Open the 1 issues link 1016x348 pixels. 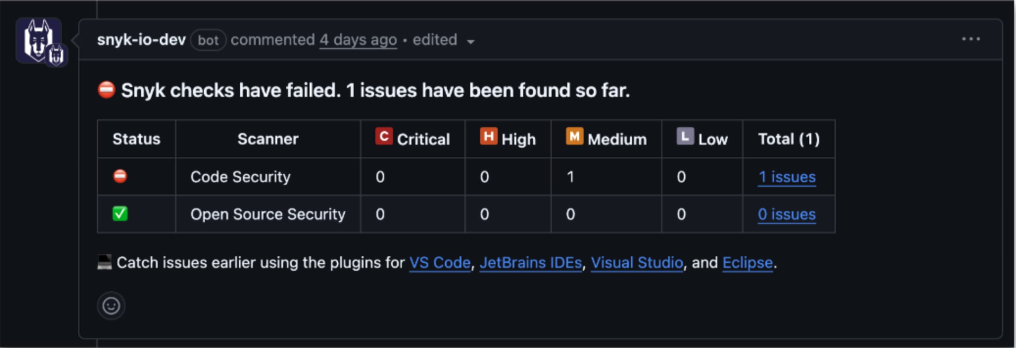[x=787, y=177]
